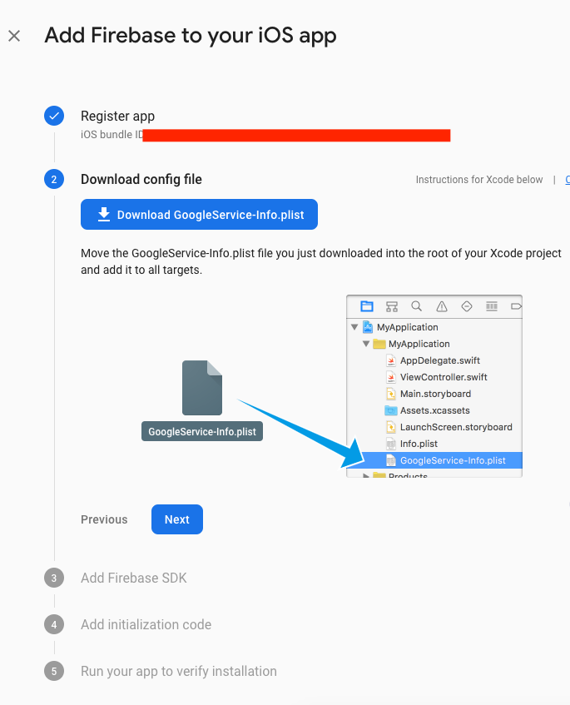The image size is (570, 705).
Task: Go to the Next step
Action: (177, 519)
